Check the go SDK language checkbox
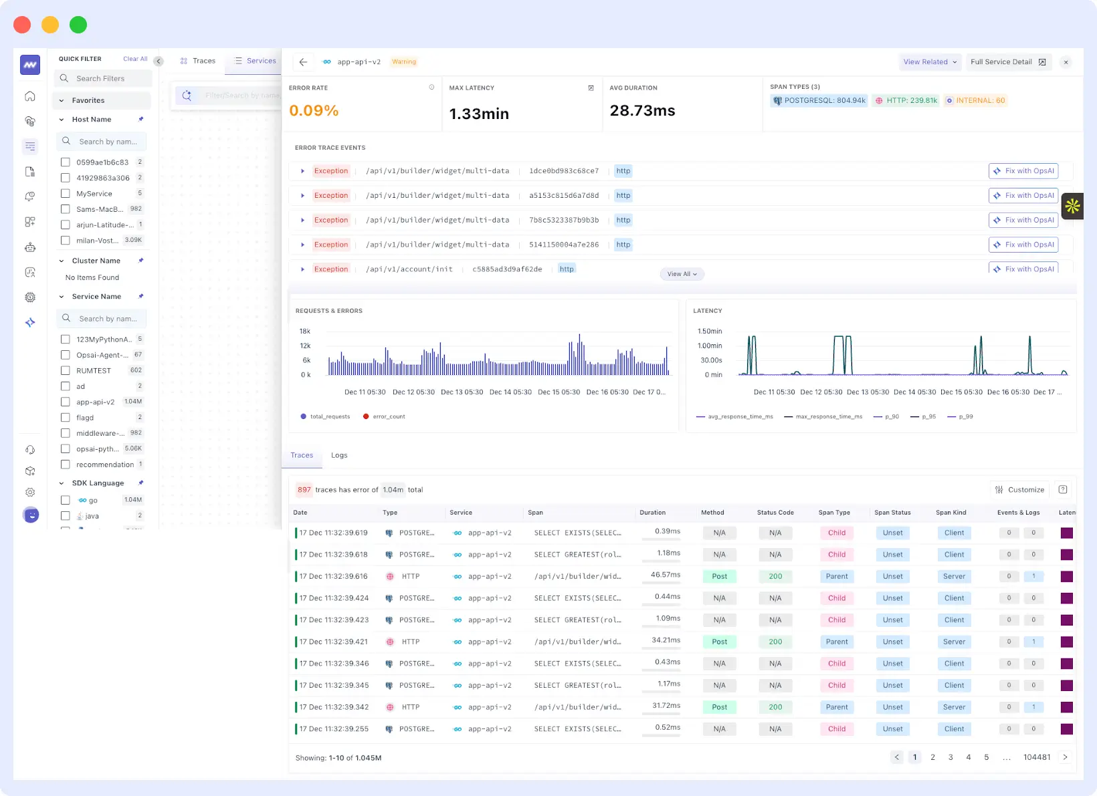Viewport: 1097px width, 796px height. click(x=65, y=500)
